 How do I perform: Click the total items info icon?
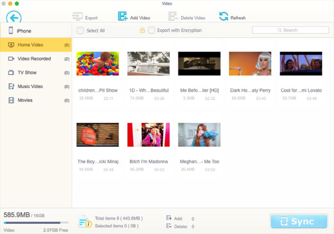tap(85, 221)
